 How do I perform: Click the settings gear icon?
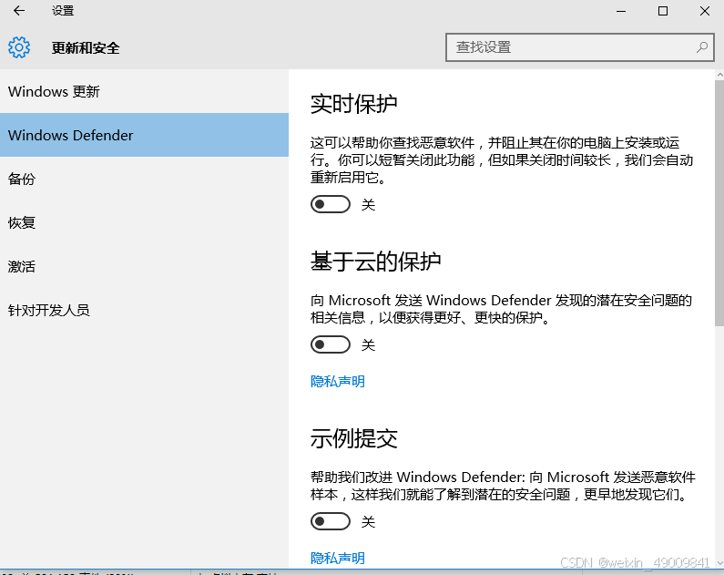coord(19,47)
